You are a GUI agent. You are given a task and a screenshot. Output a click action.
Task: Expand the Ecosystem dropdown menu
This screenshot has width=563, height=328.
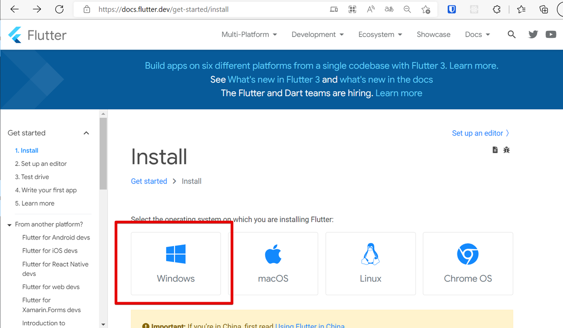[380, 34]
